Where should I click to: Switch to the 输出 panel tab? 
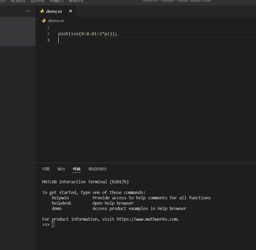[61, 169]
